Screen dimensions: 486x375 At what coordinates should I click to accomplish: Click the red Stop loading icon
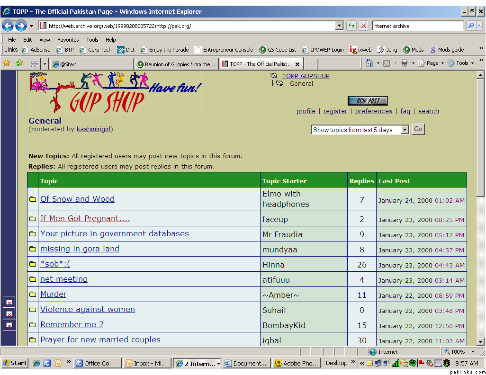tap(363, 26)
